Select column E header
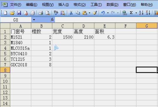158x107 pixels. click(x=105, y=26)
